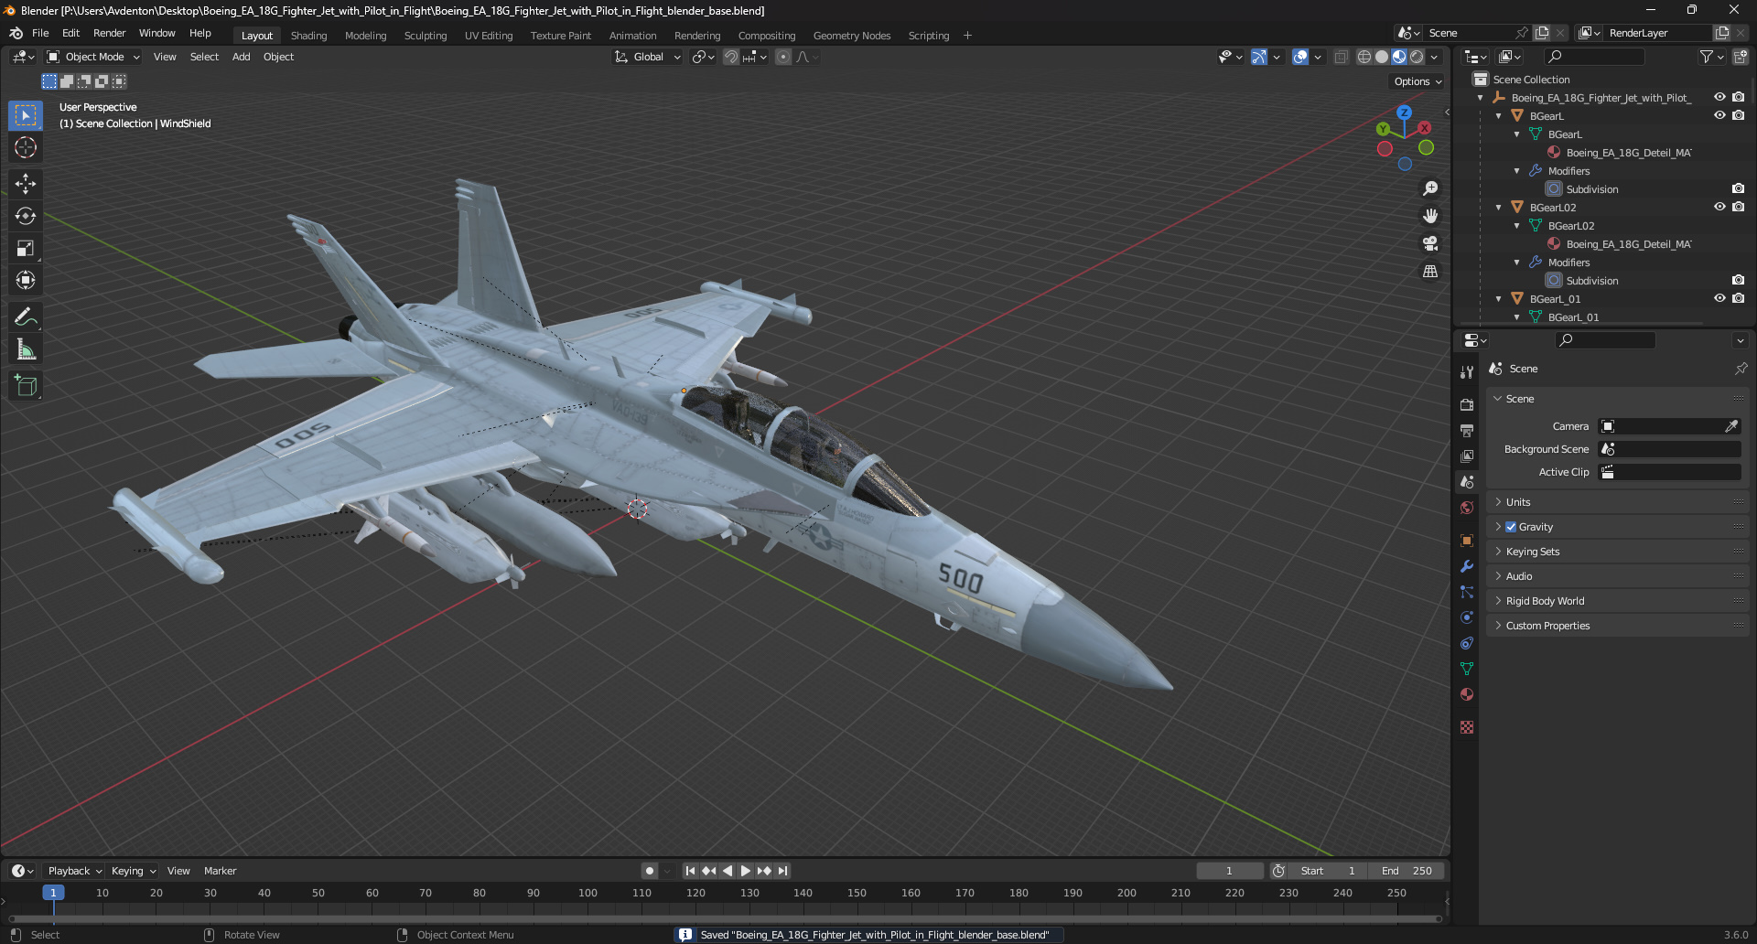Switch to rendered viewport shading

(1417, 57)
